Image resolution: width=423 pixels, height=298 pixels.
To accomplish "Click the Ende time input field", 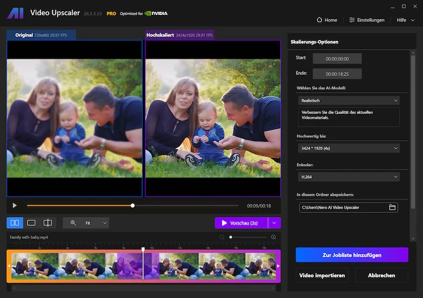I will 337,74.
